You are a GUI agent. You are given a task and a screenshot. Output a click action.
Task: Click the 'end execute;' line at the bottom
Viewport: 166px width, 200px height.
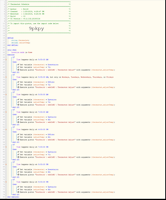tap(13, 197)
